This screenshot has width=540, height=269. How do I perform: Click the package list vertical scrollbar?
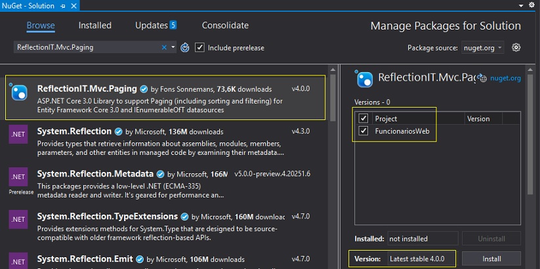tap(333, 165)
